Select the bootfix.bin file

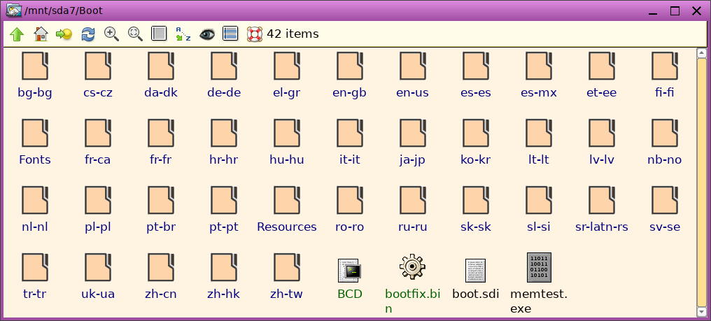point(413,284)
